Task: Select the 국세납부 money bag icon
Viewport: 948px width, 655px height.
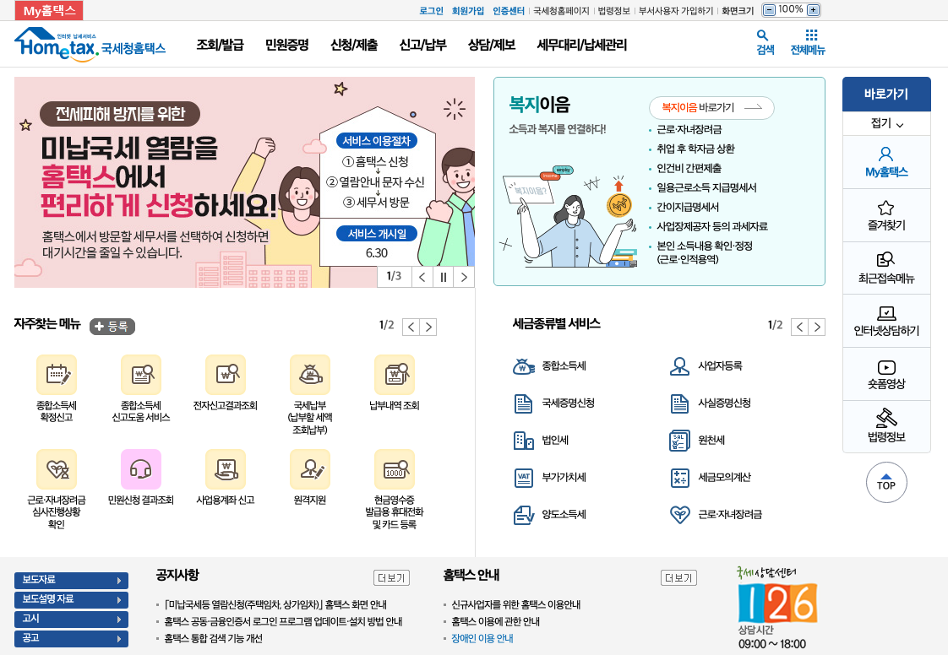Action: tap(310, 375)
